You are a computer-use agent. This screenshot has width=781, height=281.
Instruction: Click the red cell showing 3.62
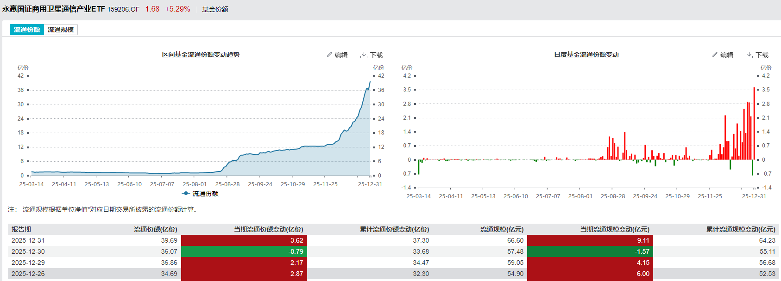244,240
